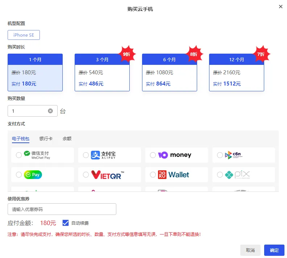
Task: Click the red 注意 warning notice
Action: (x=104, y=234)
